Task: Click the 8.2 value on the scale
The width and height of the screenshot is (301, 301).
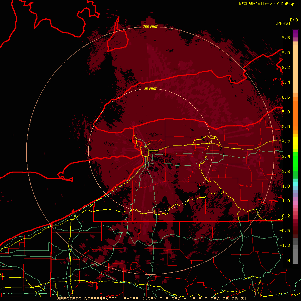Action: pos(286,67)
